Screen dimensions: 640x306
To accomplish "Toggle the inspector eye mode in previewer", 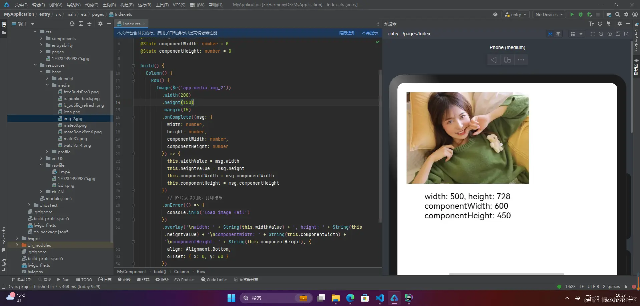I will pyautogui.click(x=550, y=34).
